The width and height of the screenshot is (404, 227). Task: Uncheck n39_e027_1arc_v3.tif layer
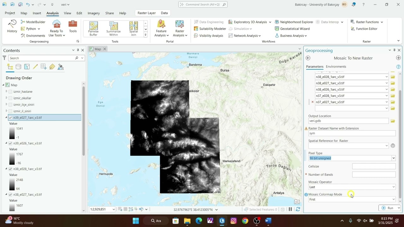(x=10, y=118)
